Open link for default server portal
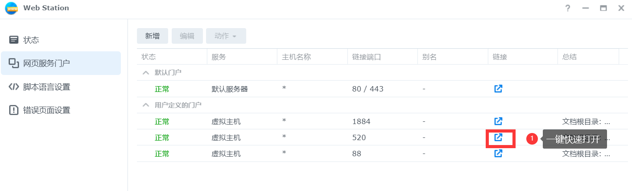Viewport: 632px width, 191px height. [x=498, y=88]
